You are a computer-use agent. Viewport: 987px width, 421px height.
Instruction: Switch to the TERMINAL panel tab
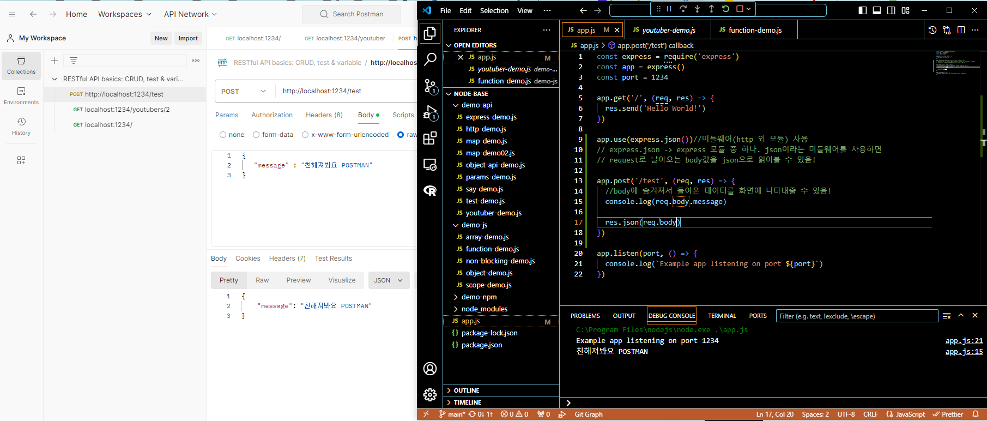[722, 316]
